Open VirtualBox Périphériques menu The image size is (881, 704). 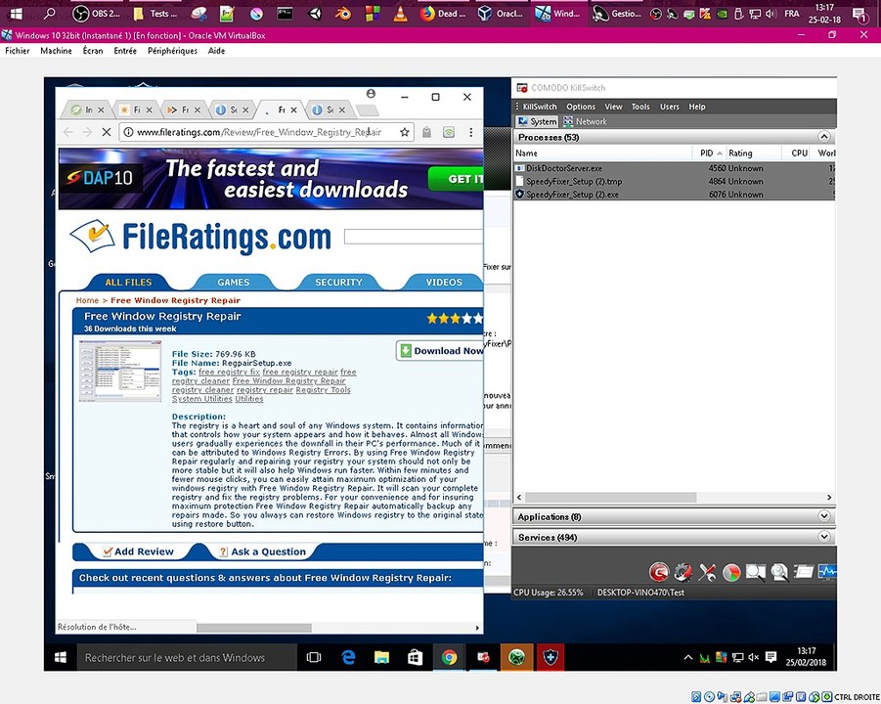[x=172, y=51]
